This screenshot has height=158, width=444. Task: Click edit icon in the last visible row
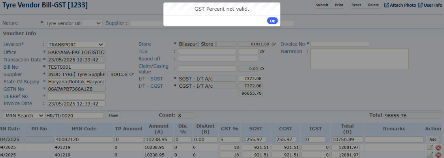[430, 154]
